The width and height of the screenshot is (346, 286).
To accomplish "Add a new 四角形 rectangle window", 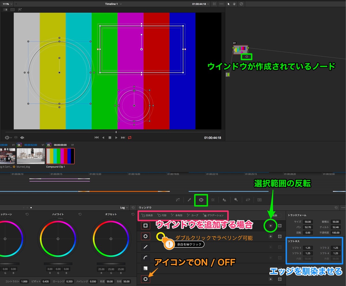I will pos(147,215).
